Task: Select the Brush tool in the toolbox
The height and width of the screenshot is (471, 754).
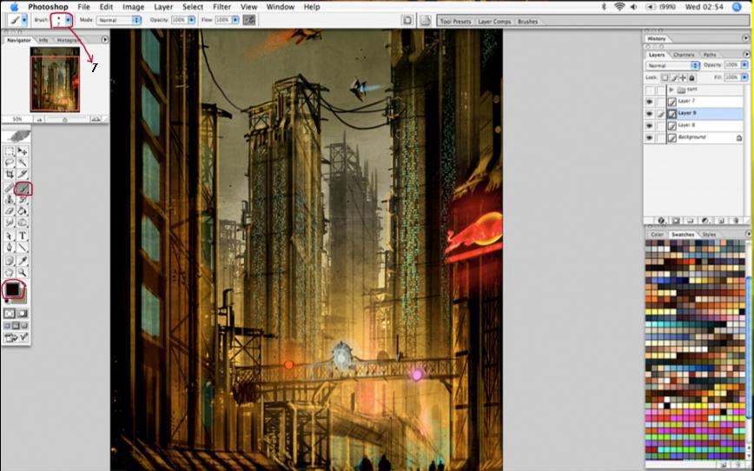Action: pos(23,188)
